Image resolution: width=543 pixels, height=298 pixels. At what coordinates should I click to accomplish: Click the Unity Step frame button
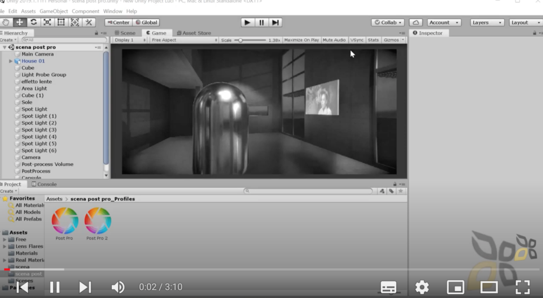[x=275, y=22]
